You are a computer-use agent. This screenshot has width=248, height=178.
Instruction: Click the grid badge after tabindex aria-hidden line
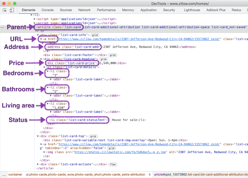112,148
